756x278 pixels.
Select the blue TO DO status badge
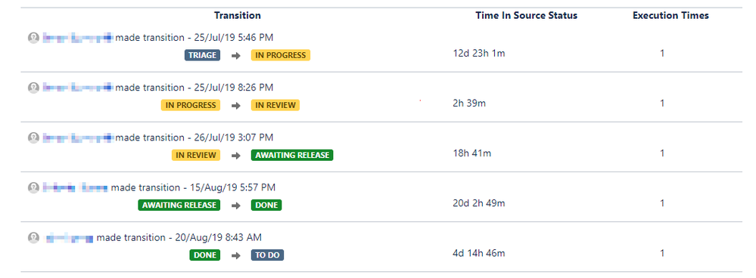(267, 255)
